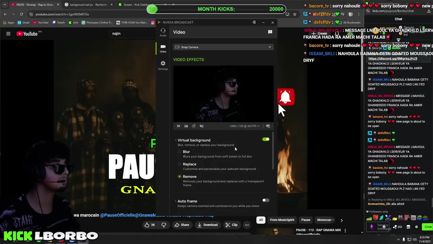Viewport: 433px width, 244px height.
Task: Open the Kick chat settings gear
Action: [416, 227]
